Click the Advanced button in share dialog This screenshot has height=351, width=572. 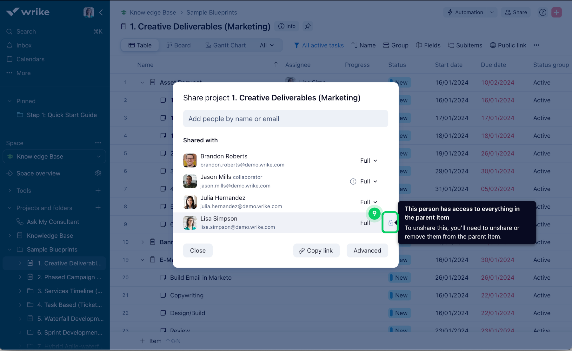click(367, 250)
